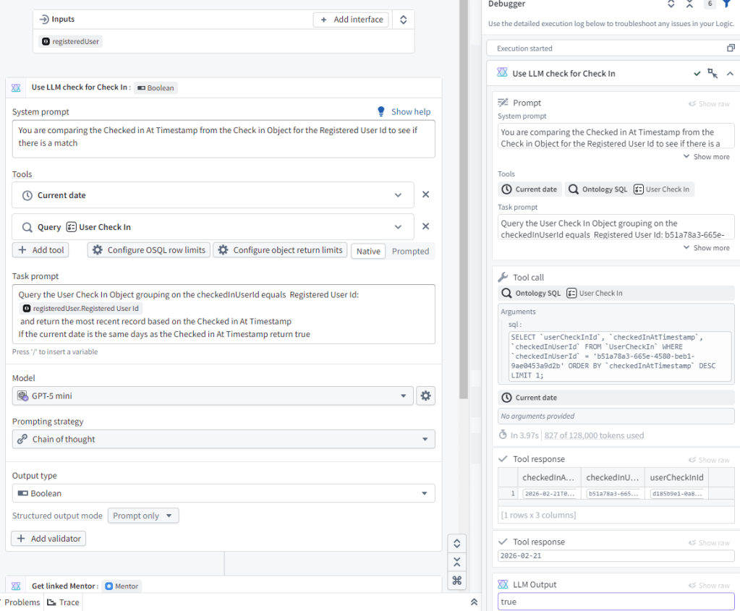Click the filter icon in Debugger header

pos(727,4)
